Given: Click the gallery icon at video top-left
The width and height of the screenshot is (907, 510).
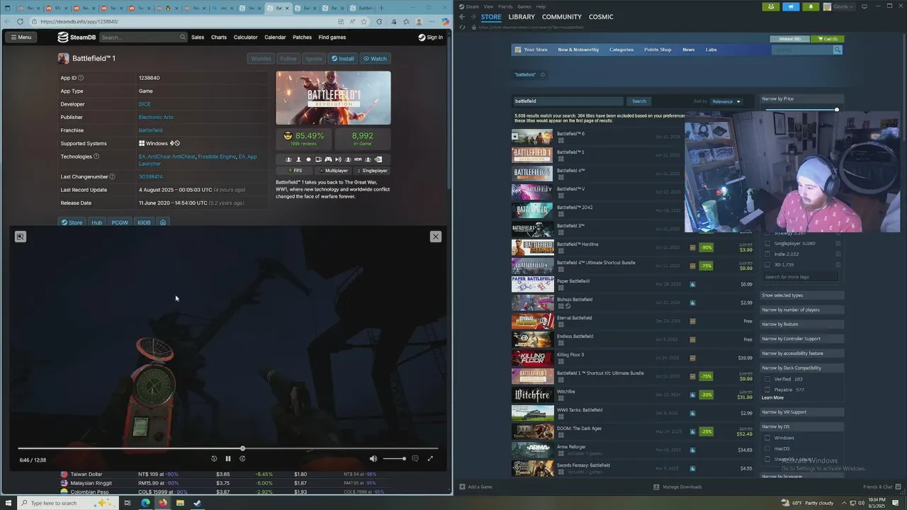Looking at the screenshot, I should (x=21, y=237).
